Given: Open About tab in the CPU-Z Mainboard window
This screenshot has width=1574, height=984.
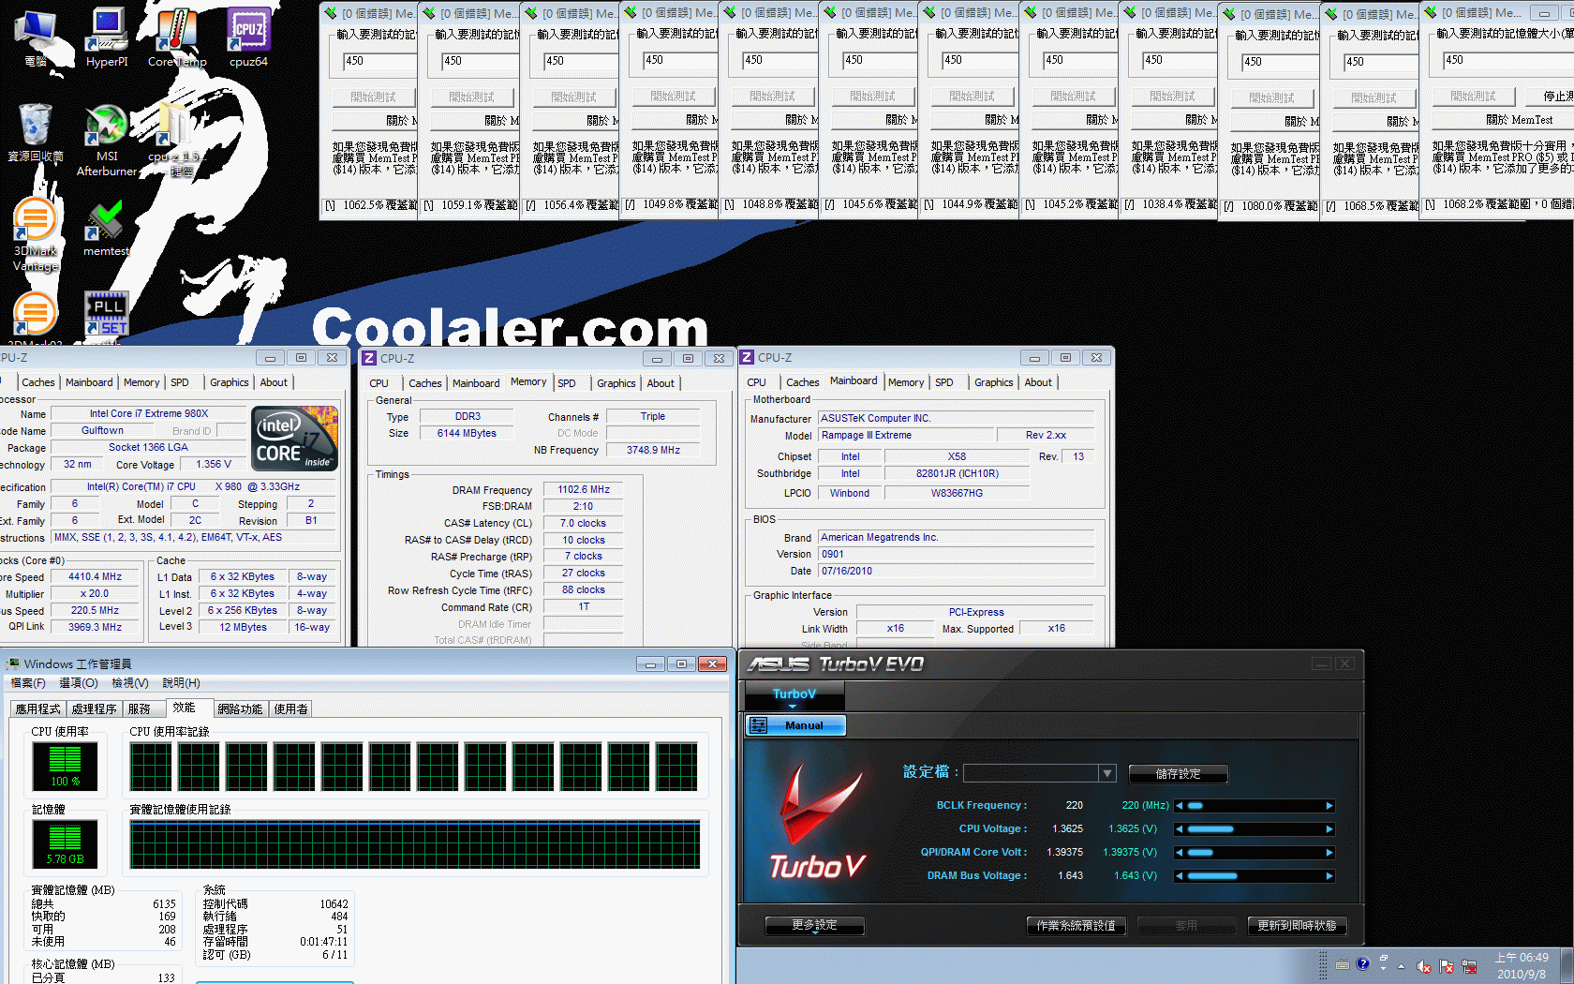Looking at the screenshot, I should tap(1038, 382).
